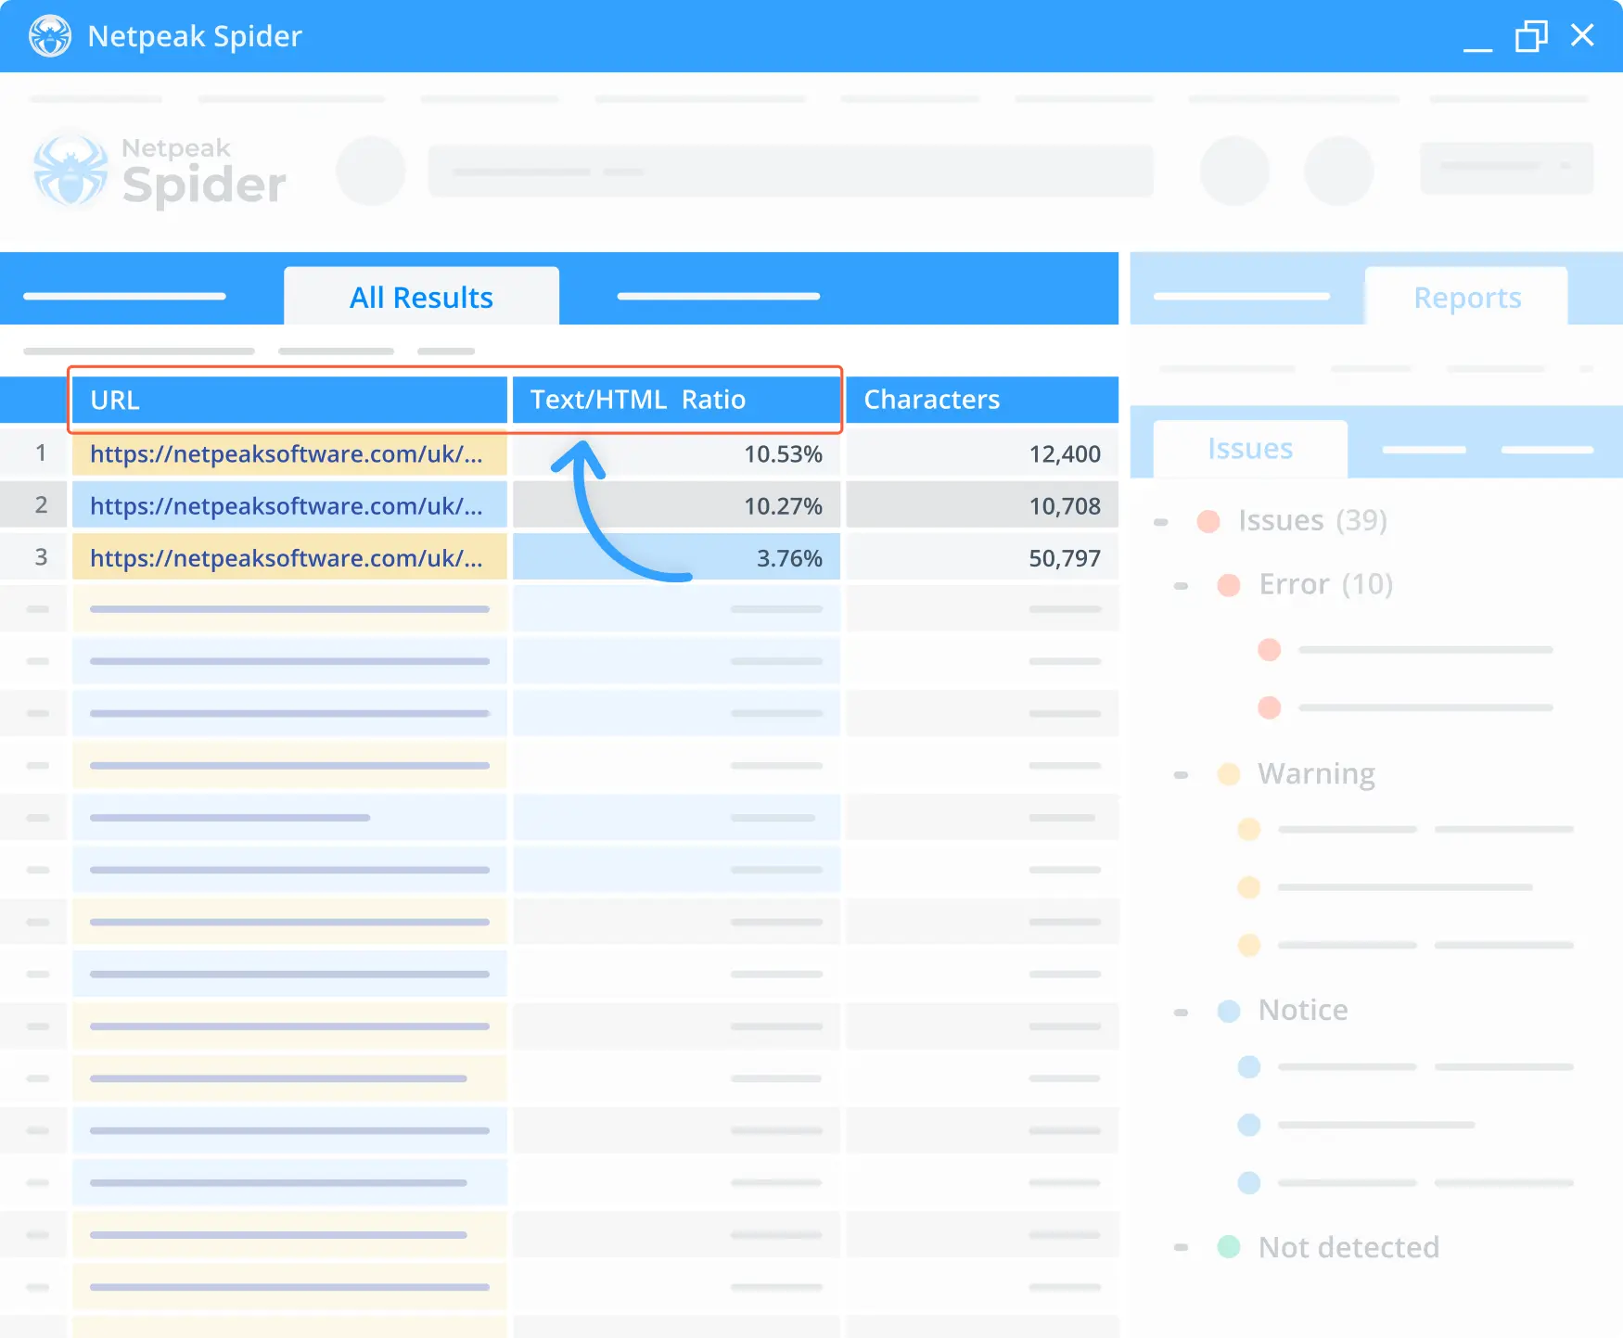This screenshot has width=1623, height=1338.
Task: Switch to the Reports tab
Action: tap(1466, 297)
